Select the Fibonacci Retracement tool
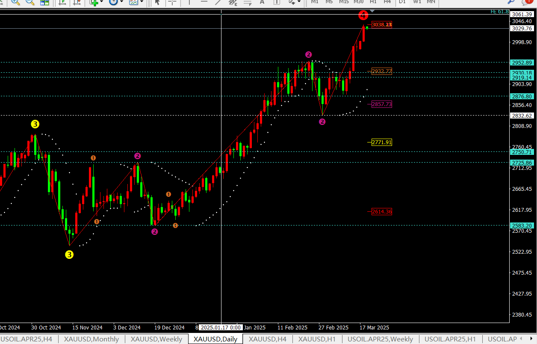 (x=248, y=2)
